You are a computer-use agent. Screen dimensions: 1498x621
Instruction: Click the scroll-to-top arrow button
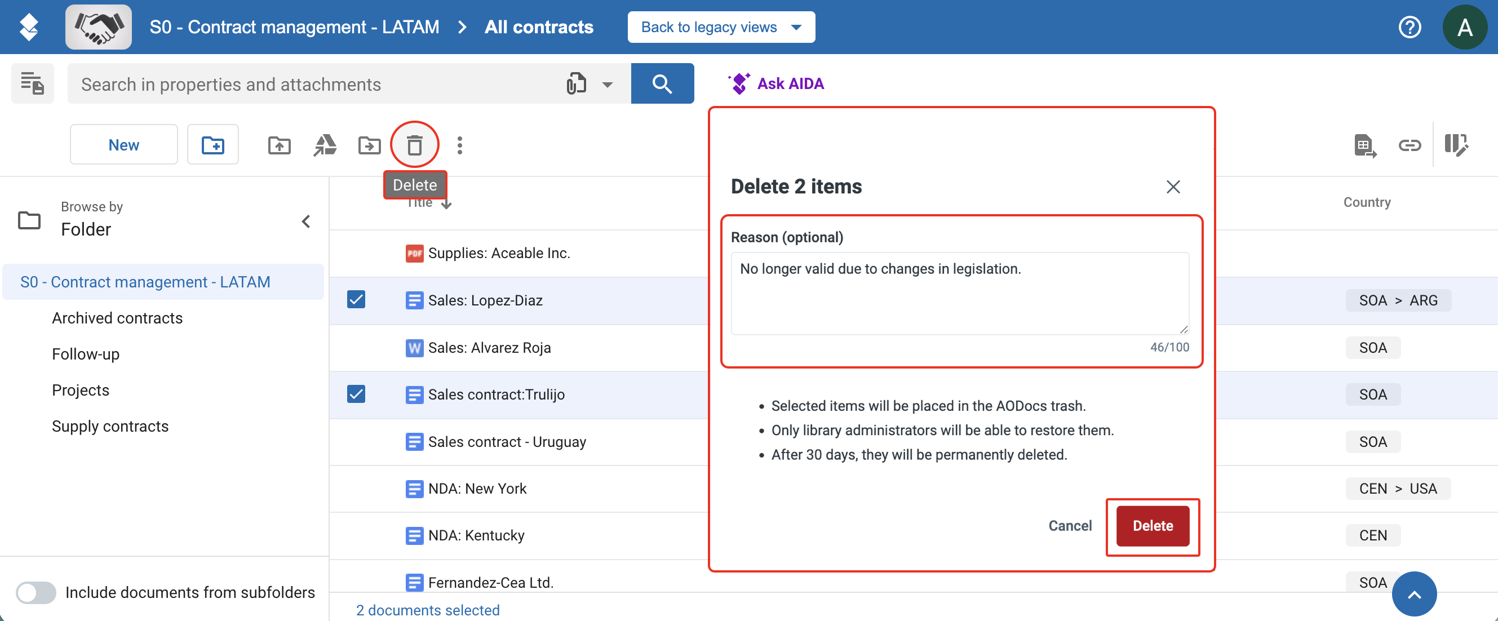[x=1413, y=595]
